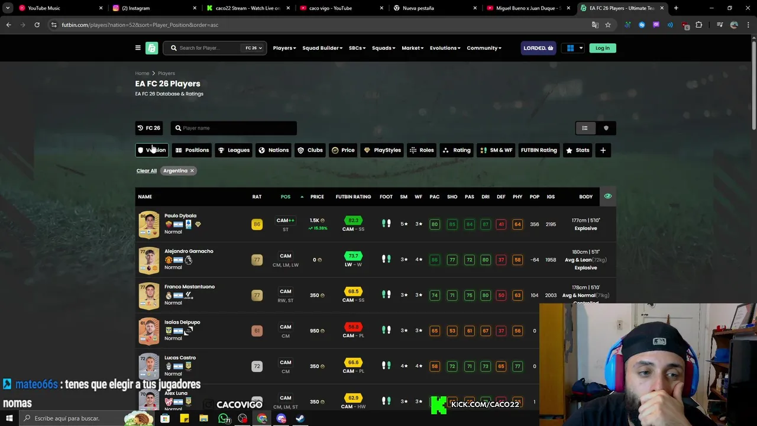Remove the Argentina filter chip
This screenshot has height=426, width=757.
click(192, 170)
